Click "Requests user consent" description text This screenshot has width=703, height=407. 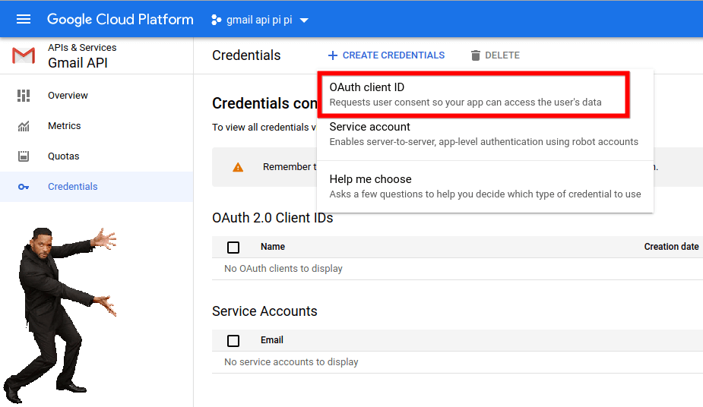point(465,103)
